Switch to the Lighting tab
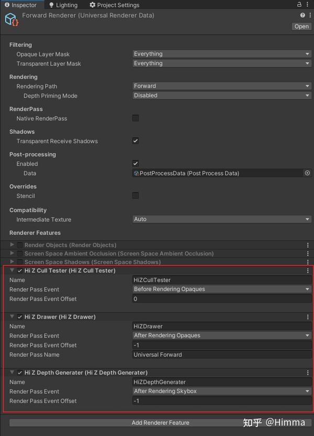Screen dimensions: 314x436 [x=63, y=5]
